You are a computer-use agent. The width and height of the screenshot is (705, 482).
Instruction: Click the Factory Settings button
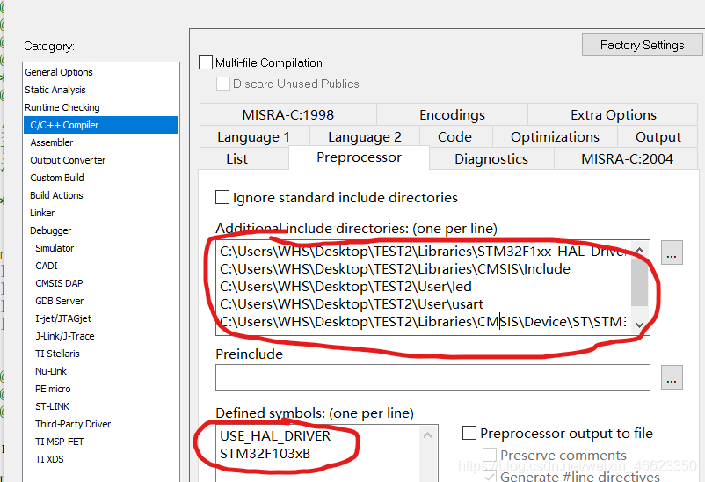tap(642, 45)
